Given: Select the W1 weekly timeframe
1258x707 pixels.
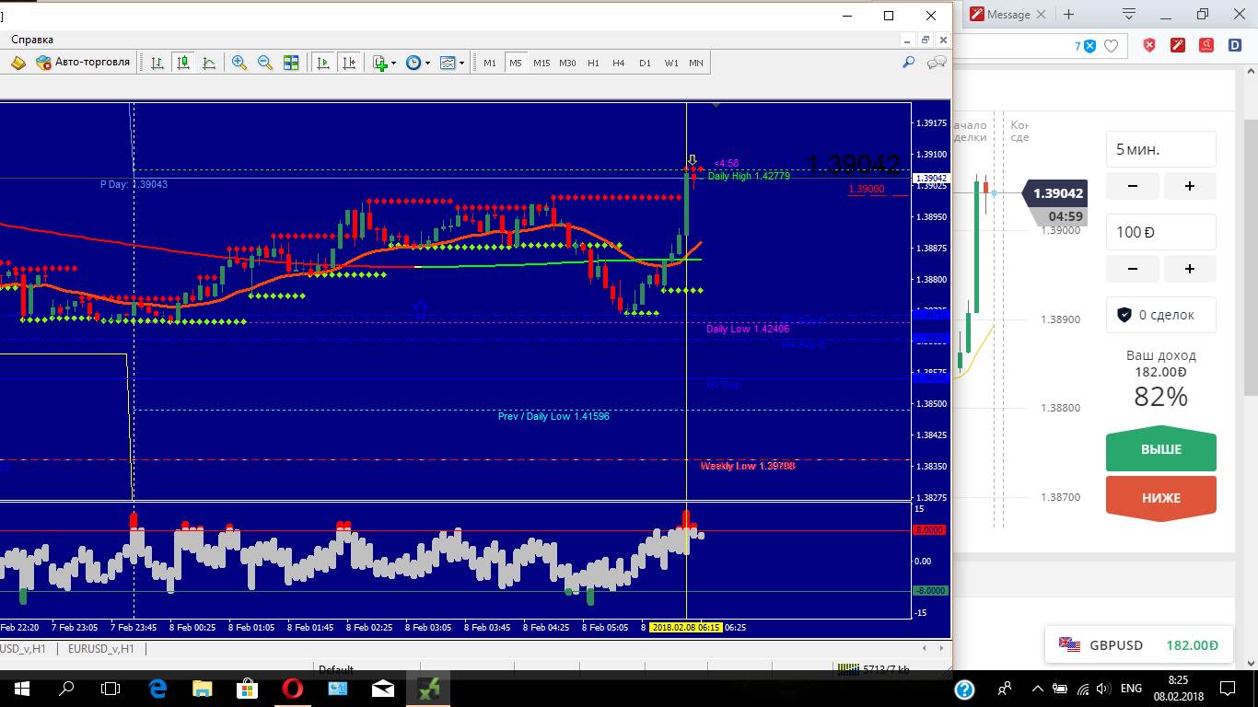Looking at the screenshot, I should click(671, 63).
